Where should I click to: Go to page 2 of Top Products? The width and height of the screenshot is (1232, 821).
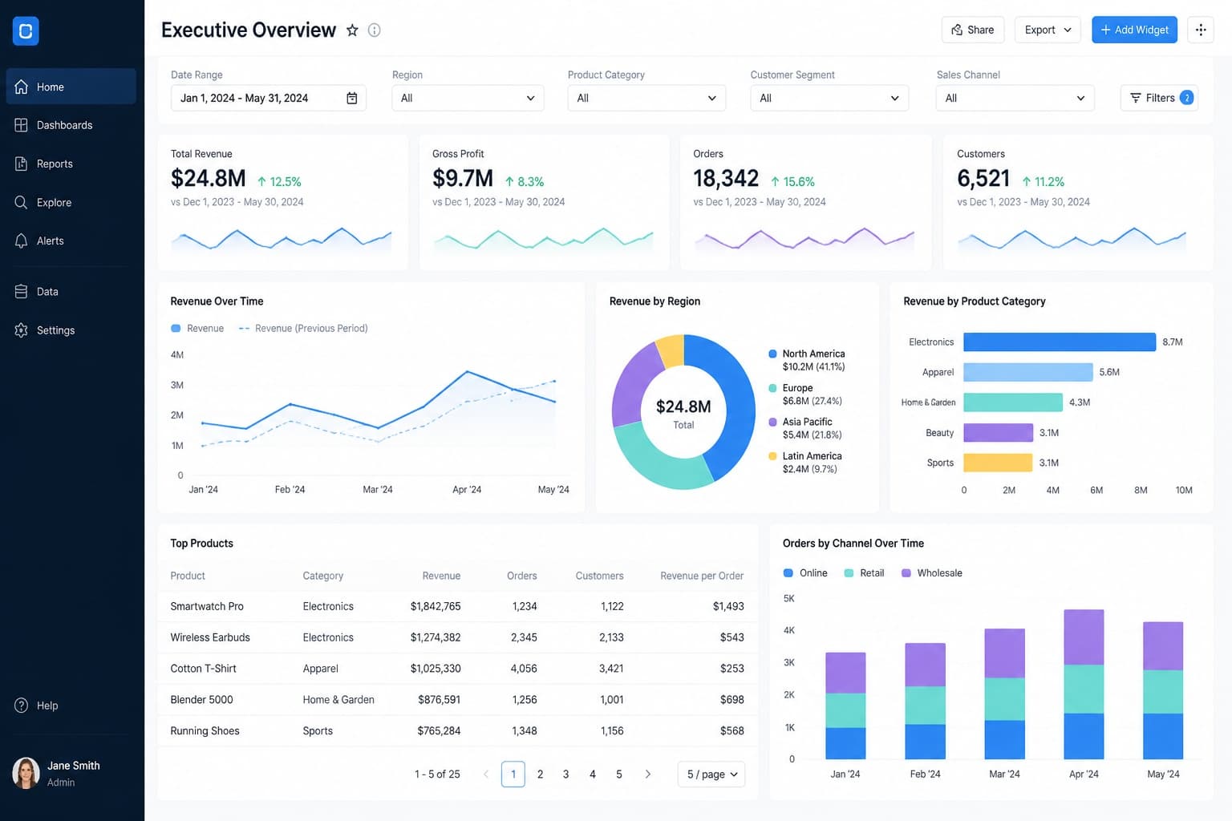pyautogui.click(x=540, y=774)
